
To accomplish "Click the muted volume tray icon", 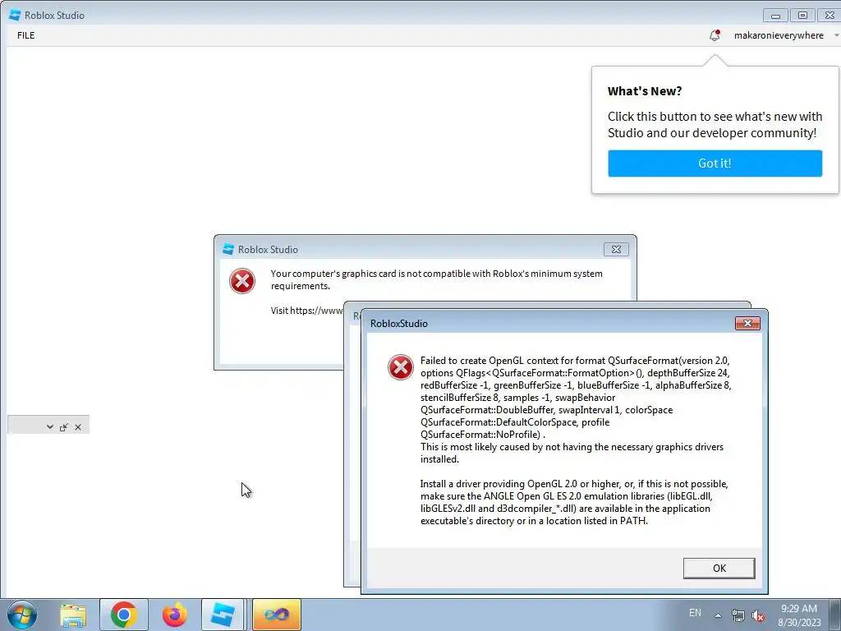I will pos(758,615).
